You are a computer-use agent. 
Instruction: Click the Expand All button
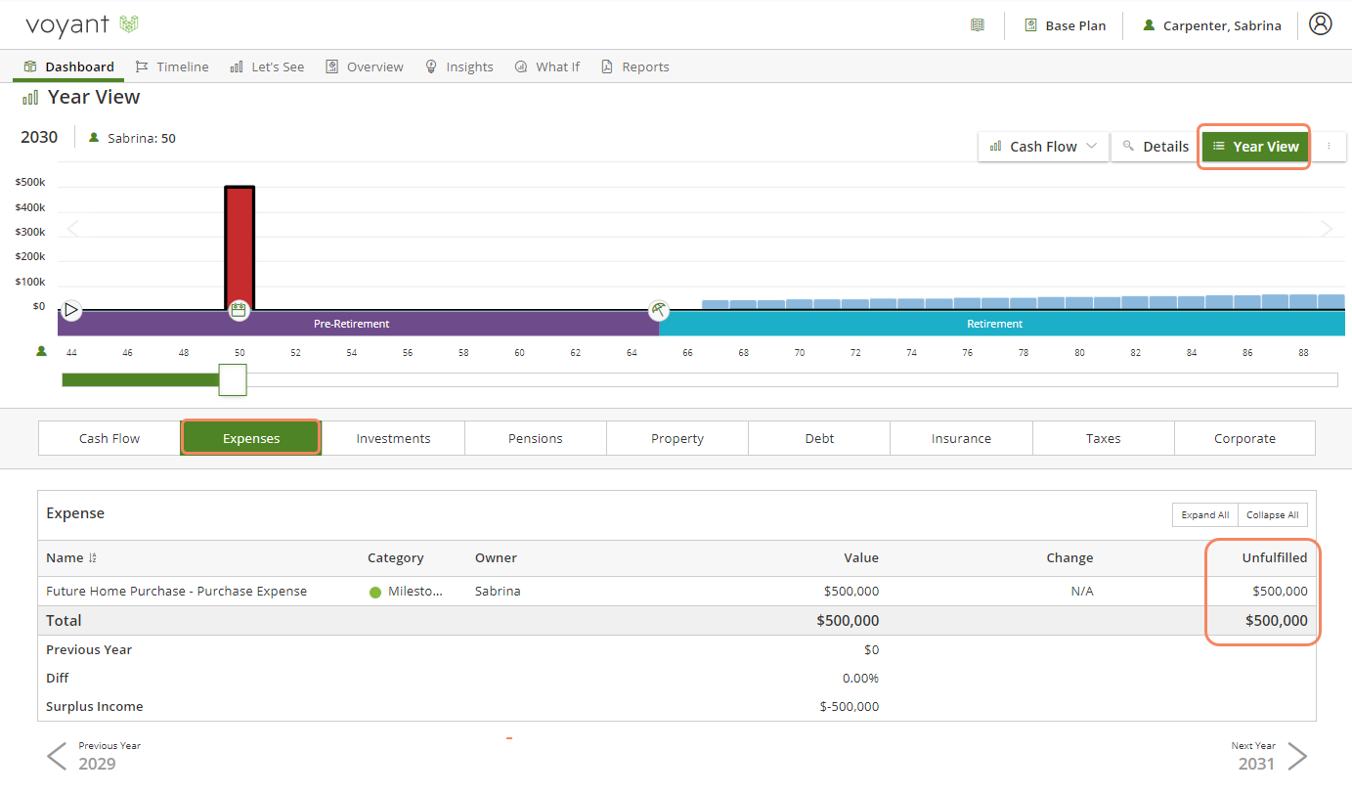tap(1204, 515)
